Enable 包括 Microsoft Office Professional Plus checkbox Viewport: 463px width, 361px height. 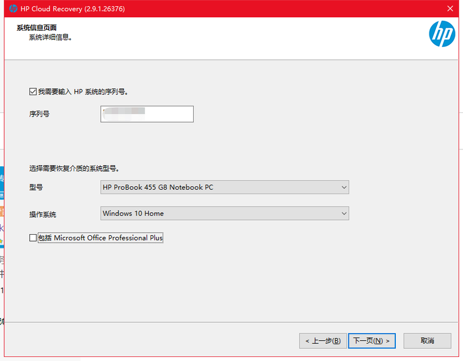33,238
